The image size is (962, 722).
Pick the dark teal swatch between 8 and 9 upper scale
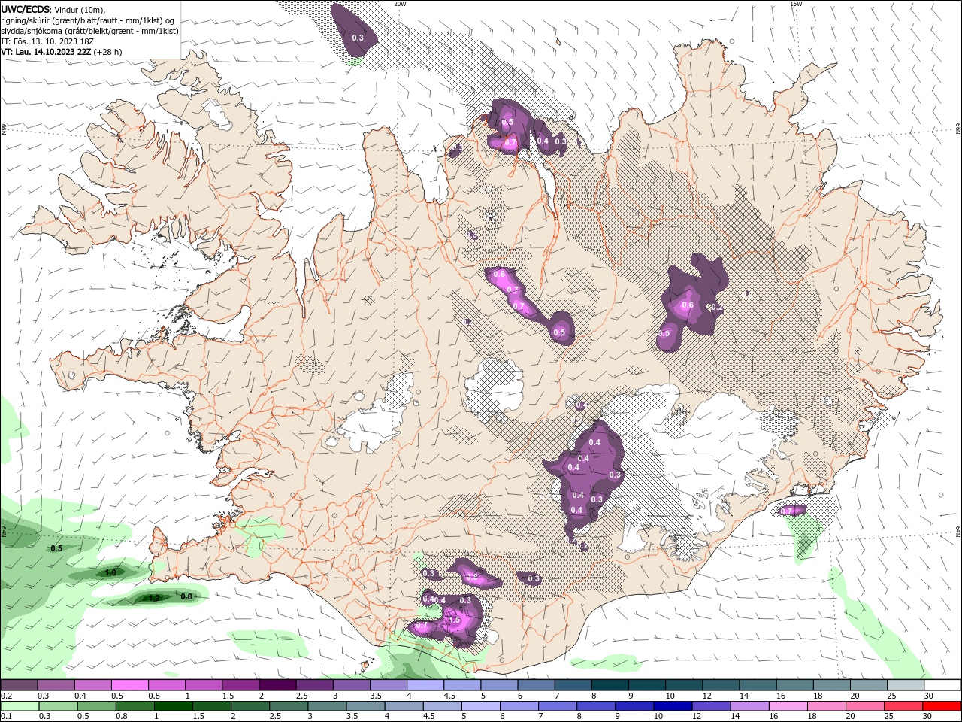coord(610,685)
